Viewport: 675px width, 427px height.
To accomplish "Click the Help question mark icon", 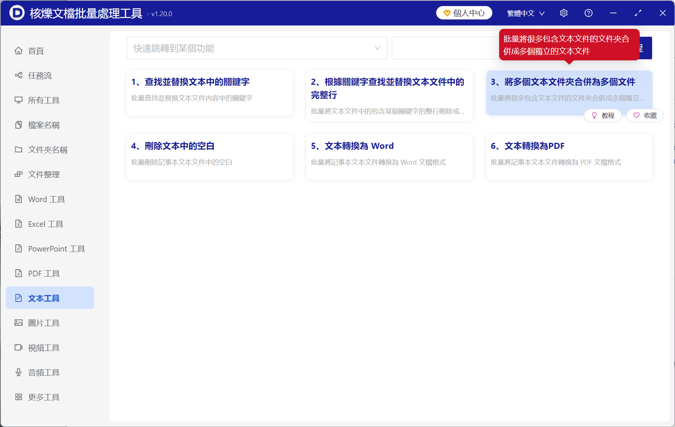I will [588, 13].
